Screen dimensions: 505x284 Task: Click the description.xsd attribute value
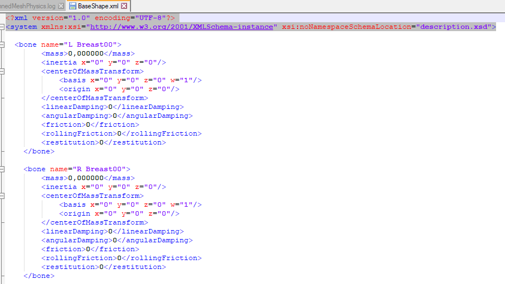455,27
